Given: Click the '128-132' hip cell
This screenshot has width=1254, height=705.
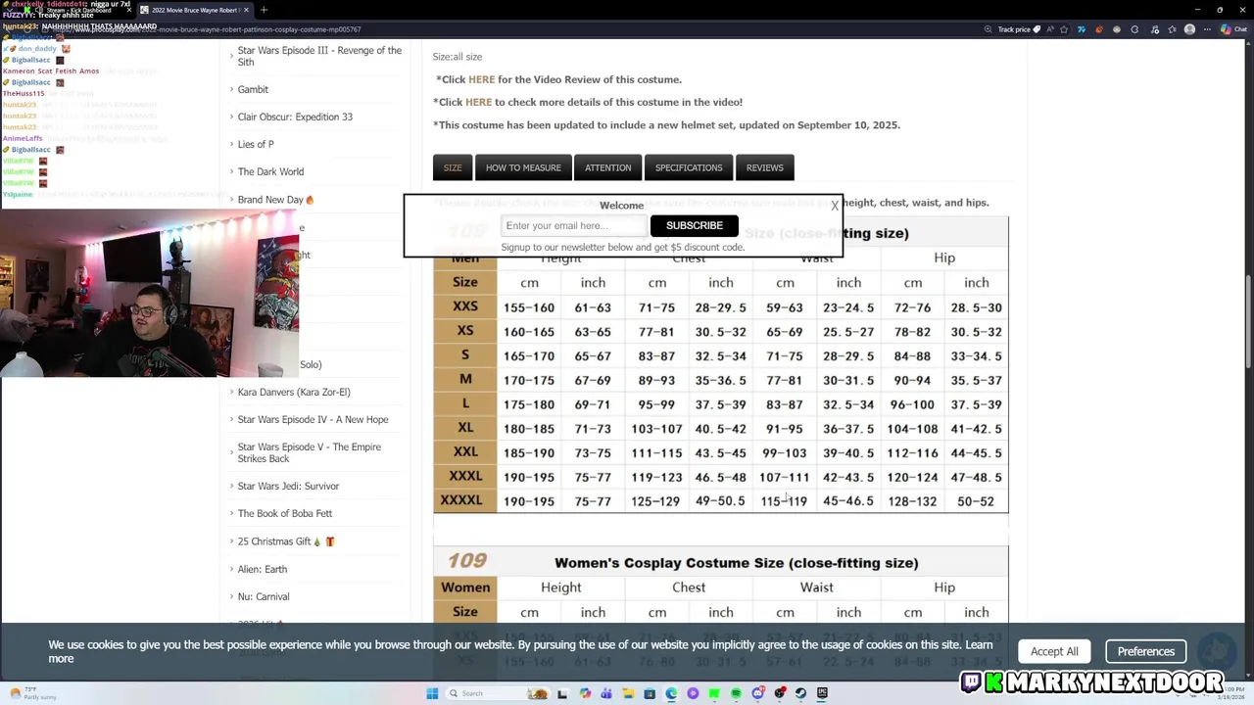Looking at the screenshot, I should pyautogui.click(x=912, y=501).
